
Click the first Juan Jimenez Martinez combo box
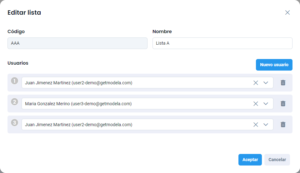pos(134,83)
